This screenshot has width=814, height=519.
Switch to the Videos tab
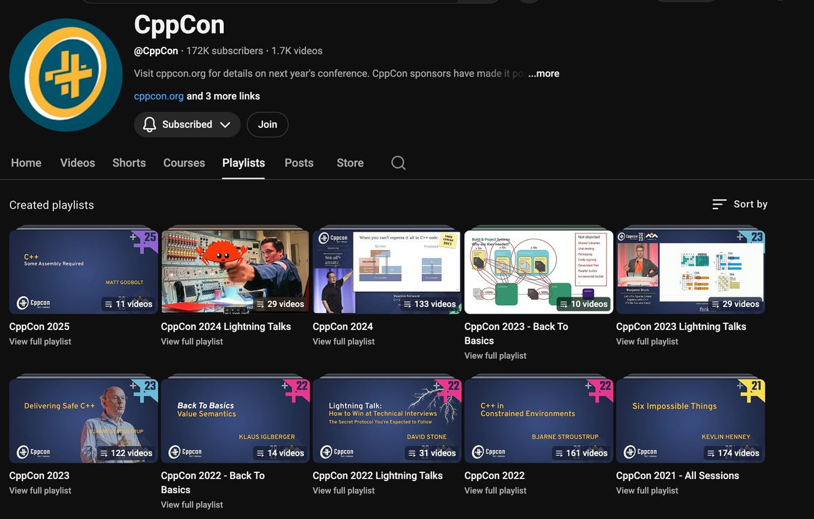(77, 163)
